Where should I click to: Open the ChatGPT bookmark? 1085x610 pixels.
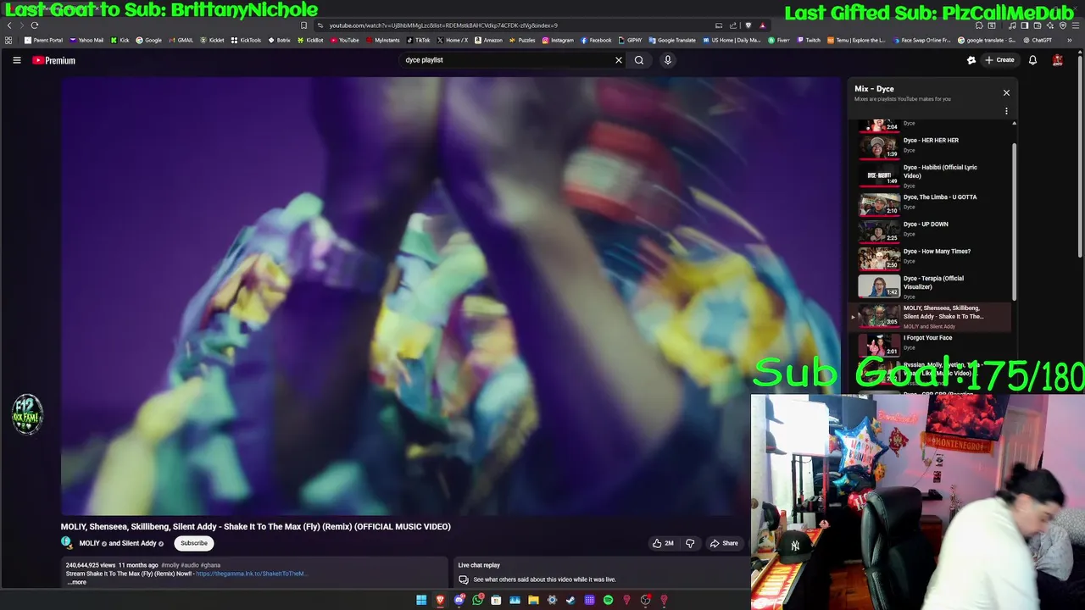pos(1038,40)
